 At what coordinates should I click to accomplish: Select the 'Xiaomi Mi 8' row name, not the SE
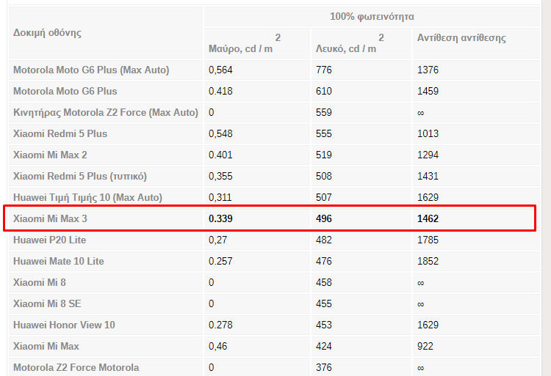coord(40,282)
